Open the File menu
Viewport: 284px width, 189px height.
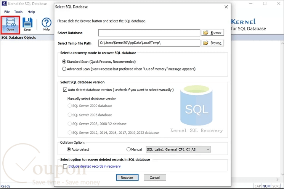pyautogui.click(x=7, y=12)
